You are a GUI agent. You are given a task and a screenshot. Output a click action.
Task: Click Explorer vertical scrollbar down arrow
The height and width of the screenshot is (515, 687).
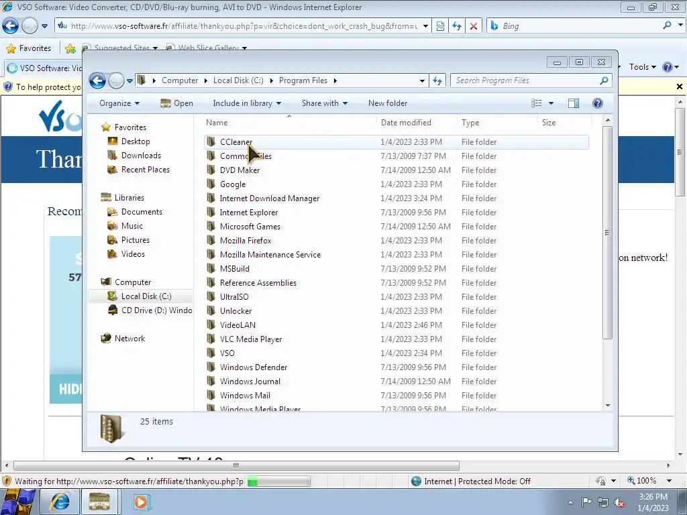click(x=608, y=406)
